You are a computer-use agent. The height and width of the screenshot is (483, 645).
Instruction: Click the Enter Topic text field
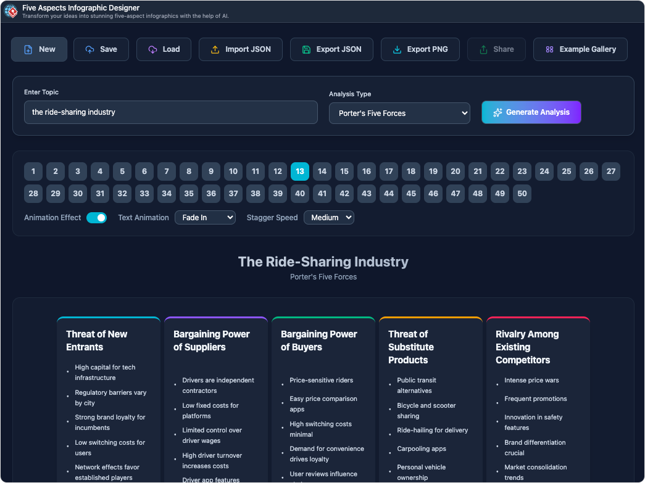point(171,112)
